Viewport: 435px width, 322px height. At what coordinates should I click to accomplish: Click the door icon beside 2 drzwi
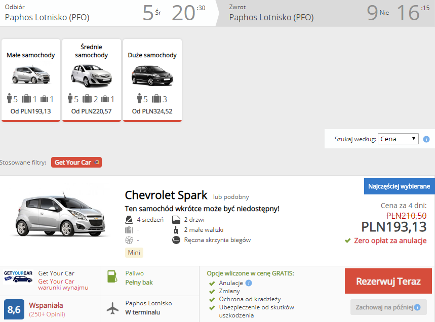pyautogui.click(x=176, y=220)
